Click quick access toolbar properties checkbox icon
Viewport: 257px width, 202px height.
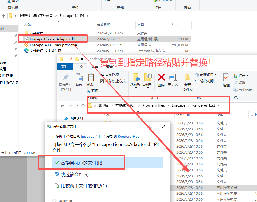(x=71, y=59)
